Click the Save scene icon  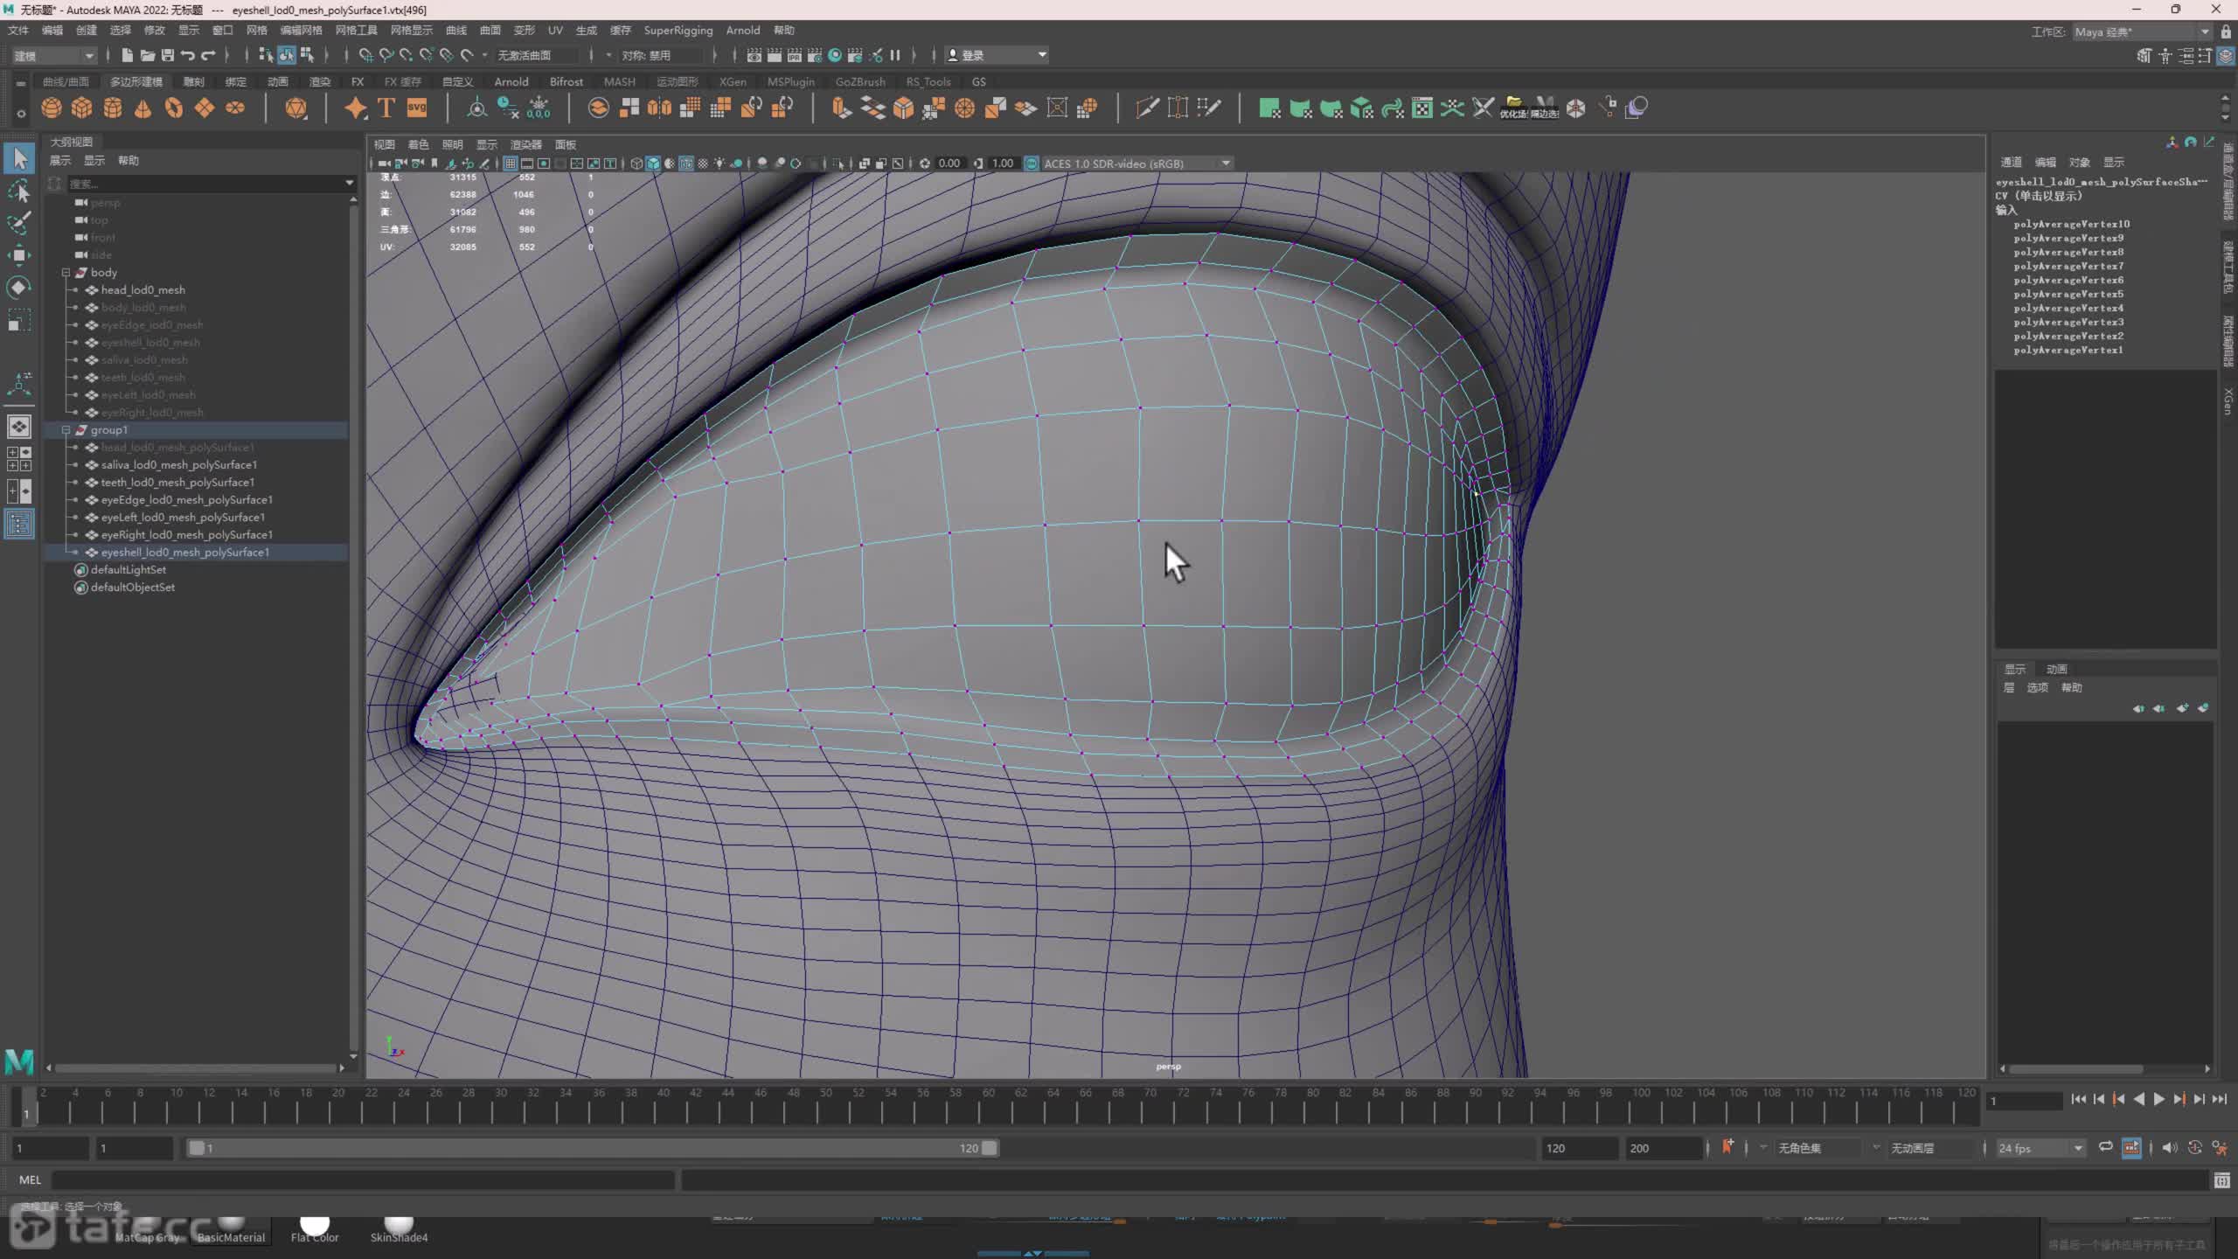(x=168, y=55)
